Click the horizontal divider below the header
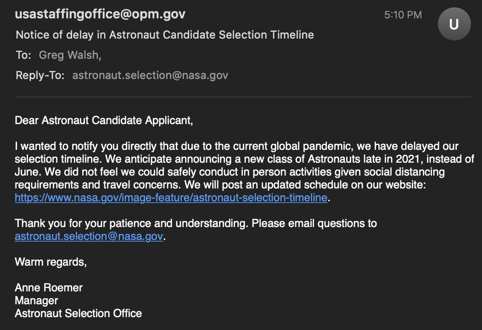The width and height of the screenshot is (482, 330). pyautogui.click(x=243, y=97)
